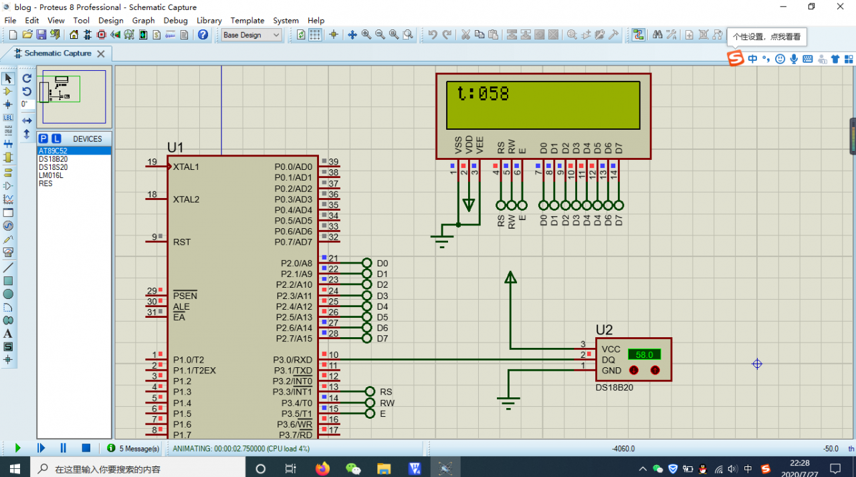Image resolution: width=856 pixels, height=477 pixels.
Task: Select the Wire Label mode icon
Action: 8,118
